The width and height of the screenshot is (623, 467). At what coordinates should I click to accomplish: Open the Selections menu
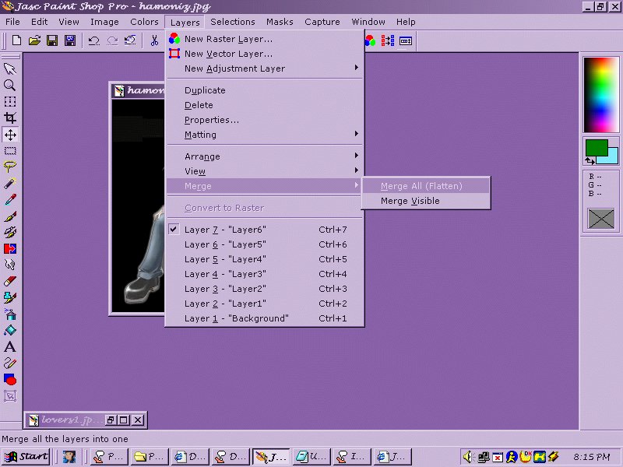tap(232, 22)
